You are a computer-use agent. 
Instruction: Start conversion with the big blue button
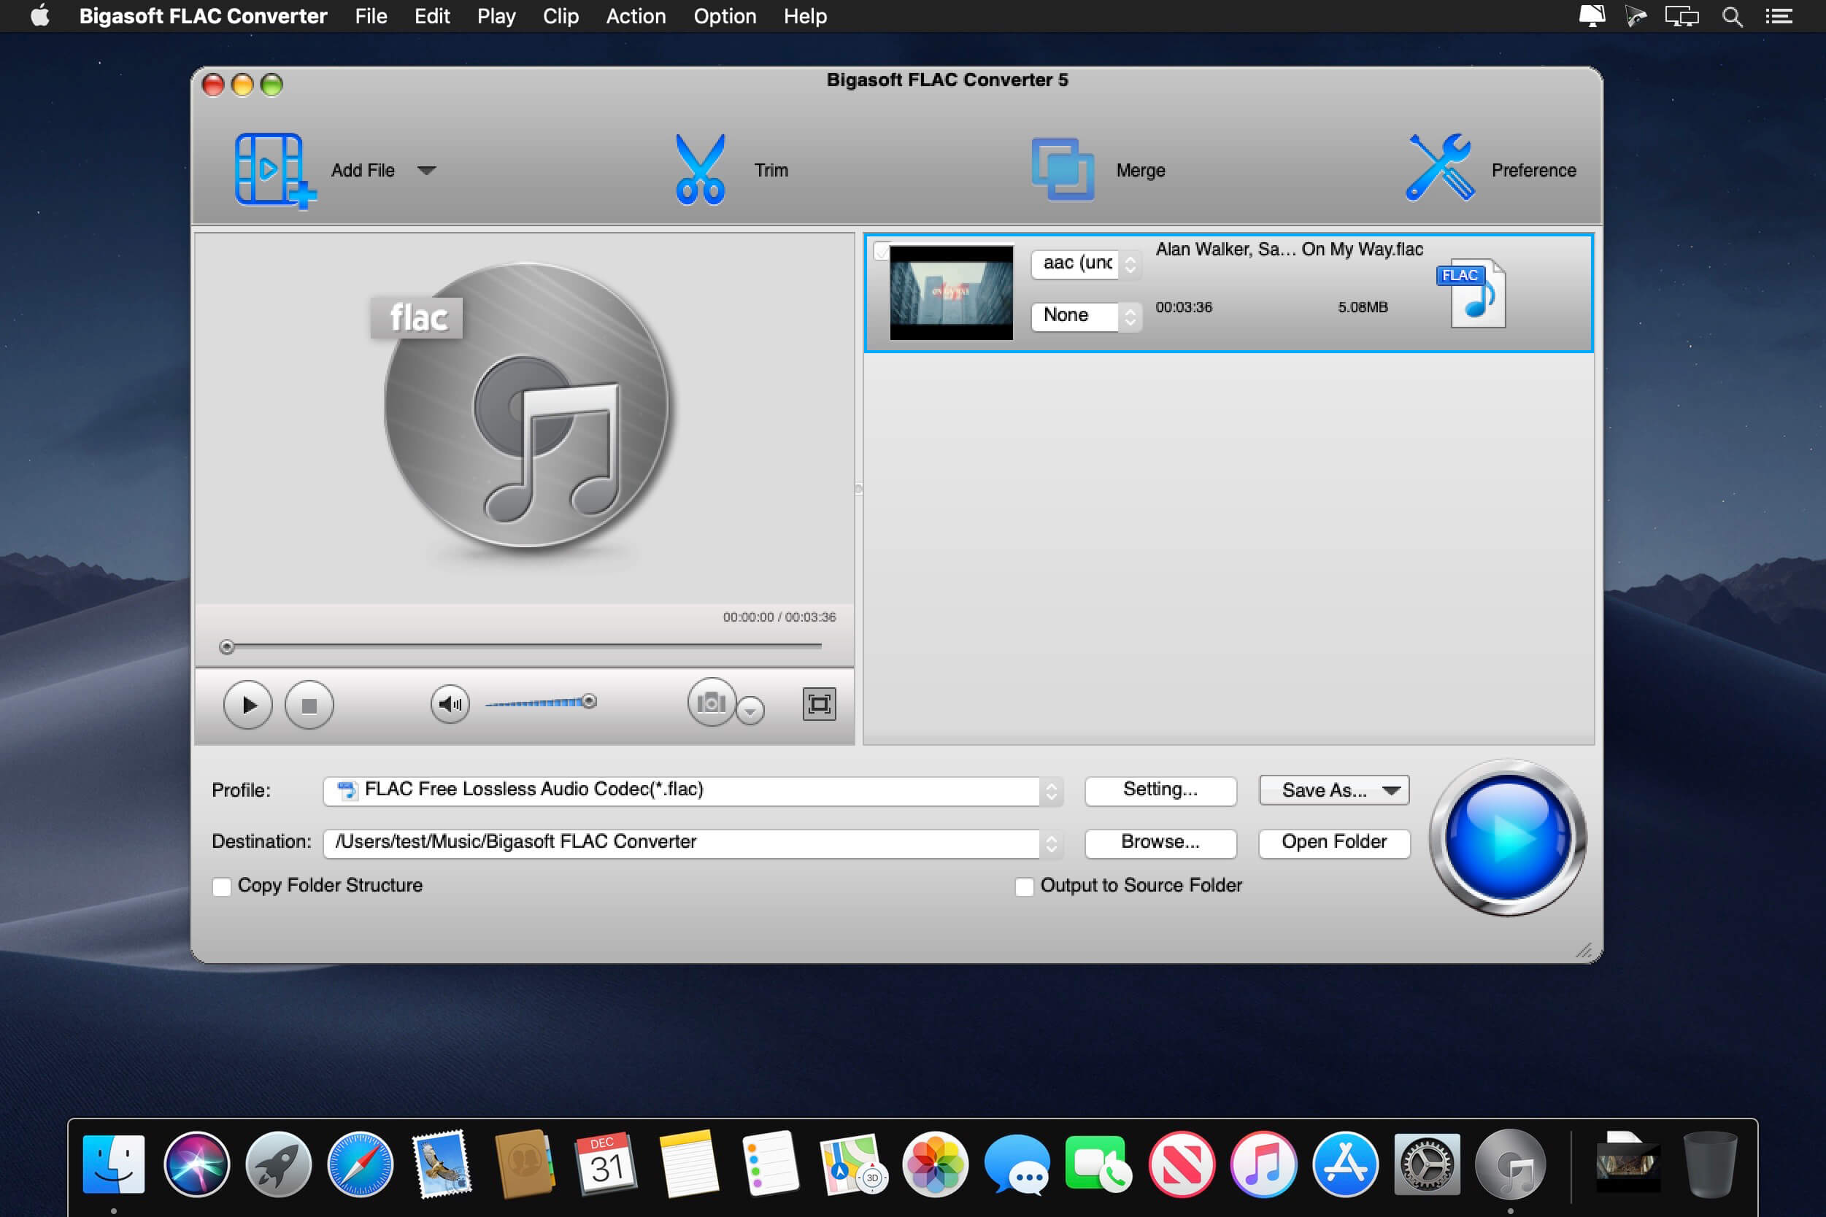pos(1508,838)
